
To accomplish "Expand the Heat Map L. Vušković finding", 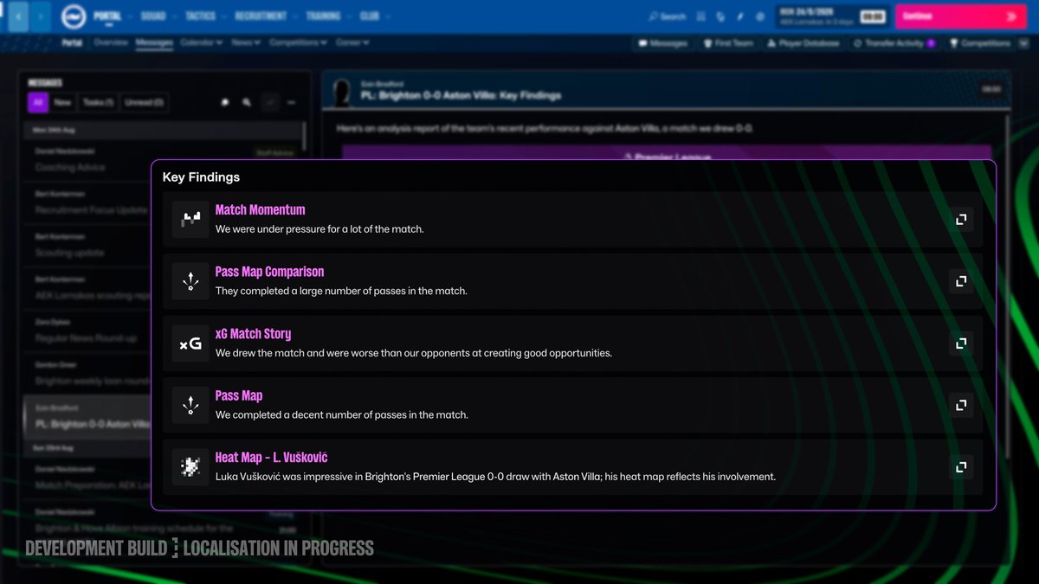I will [x=960, y=467].
